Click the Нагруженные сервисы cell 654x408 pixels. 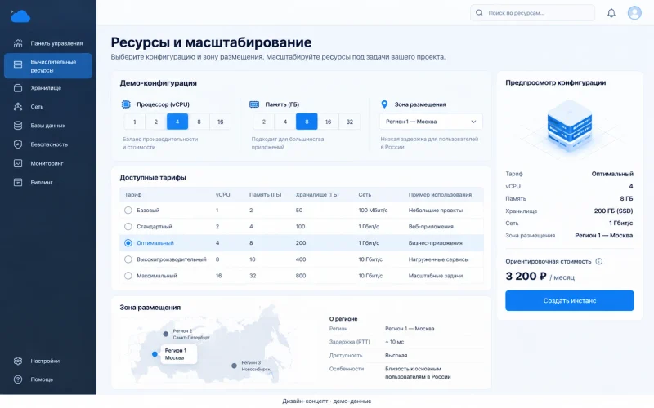[x=438, y=259]
